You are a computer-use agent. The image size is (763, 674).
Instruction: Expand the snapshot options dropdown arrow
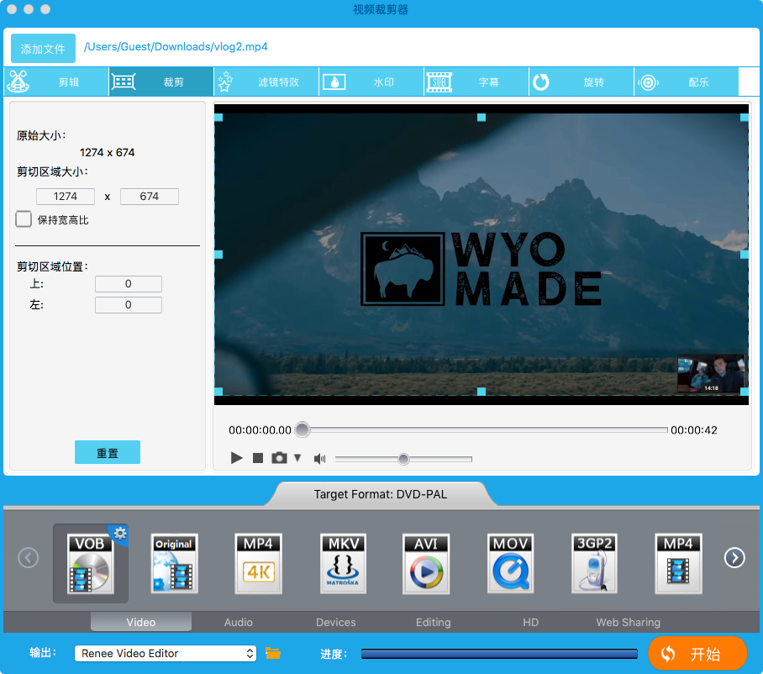coord(297,458)
